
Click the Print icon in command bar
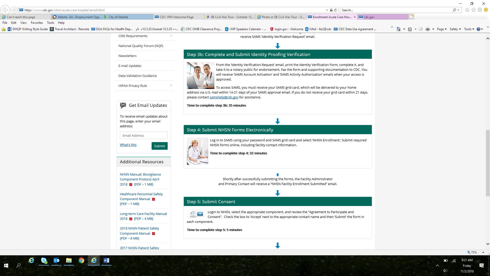pyautogui.click(x=428, y=29)
